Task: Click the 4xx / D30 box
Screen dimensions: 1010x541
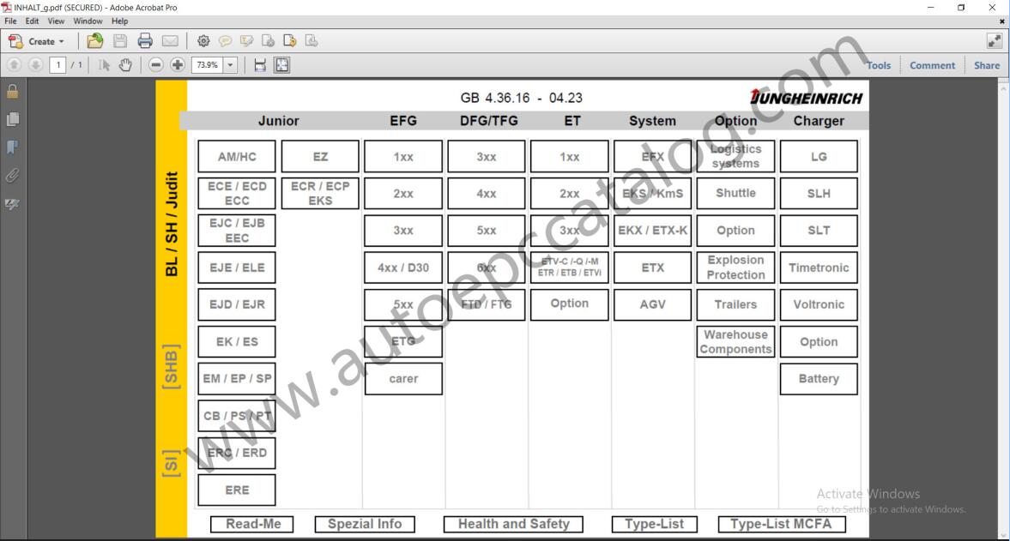Action: click(403, 267)
